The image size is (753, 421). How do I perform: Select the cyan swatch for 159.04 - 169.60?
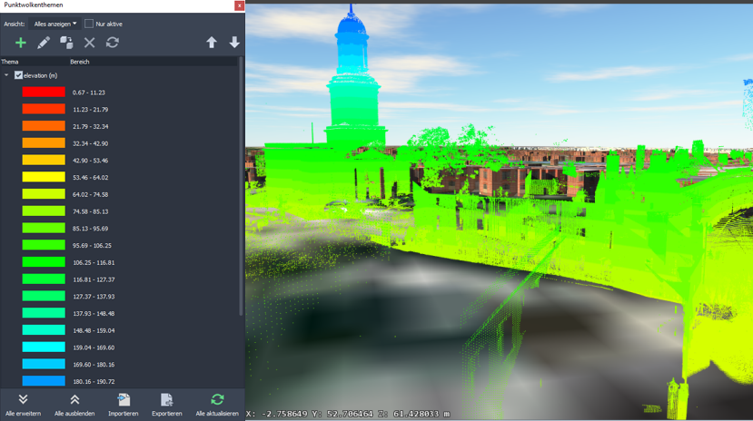44,348
